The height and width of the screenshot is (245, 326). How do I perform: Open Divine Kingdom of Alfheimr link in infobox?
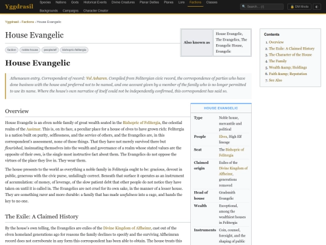click(x=233, y=171)
